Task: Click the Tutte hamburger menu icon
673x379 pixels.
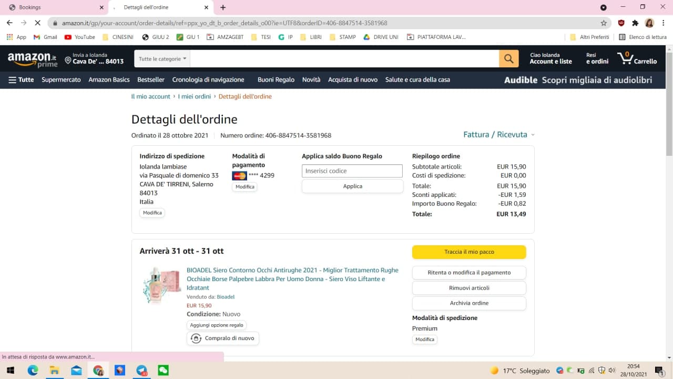Action: tap(13, 80)
